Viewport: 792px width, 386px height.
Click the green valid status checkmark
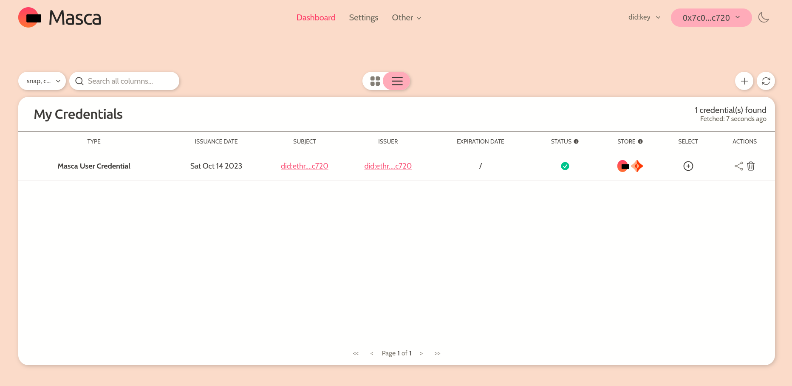(565, 166)
